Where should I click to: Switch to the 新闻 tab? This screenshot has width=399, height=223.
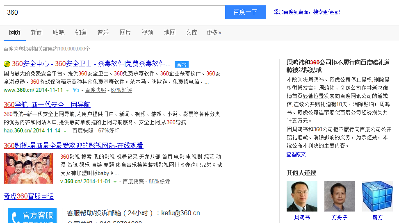coord(36,32)
